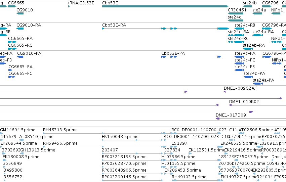Select EST RP003290146.5prime
286x182 pixels.
pyautogui.click(x=132, y=181)
